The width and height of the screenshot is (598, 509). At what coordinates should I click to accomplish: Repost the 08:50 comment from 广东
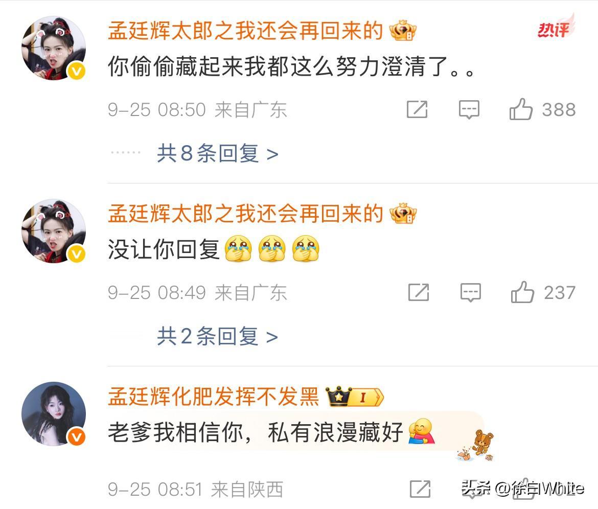tap(417, 109)
